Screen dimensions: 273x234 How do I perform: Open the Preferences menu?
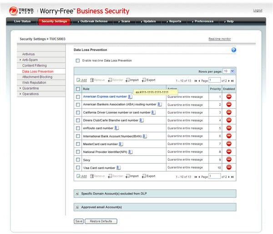[204, 21]
